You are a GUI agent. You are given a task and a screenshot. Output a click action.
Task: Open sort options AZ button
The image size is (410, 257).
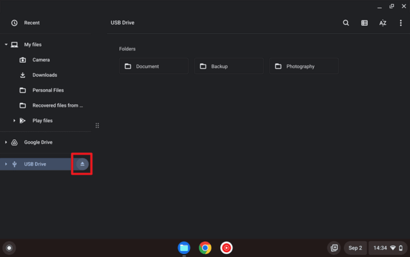pyautogui.click(x=382, y=23)
